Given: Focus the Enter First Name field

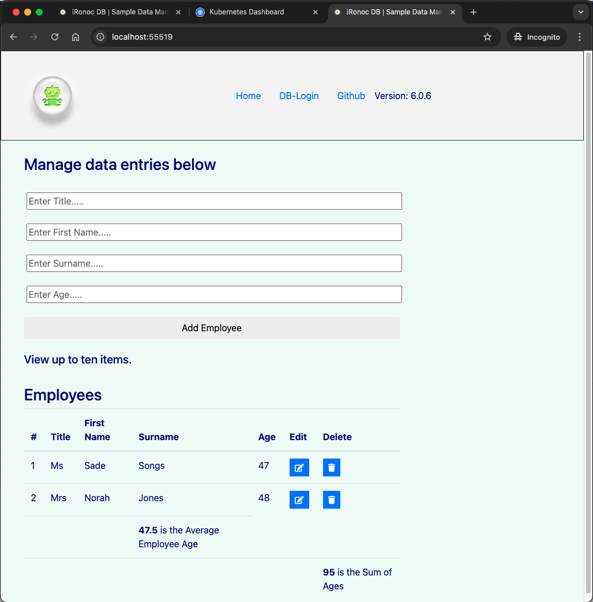Looking at the screenshot, I should 214,232.
